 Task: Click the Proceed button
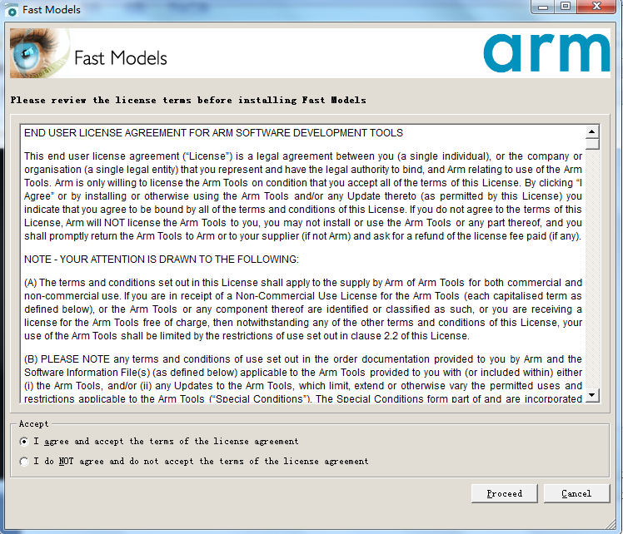click(504, 493)
